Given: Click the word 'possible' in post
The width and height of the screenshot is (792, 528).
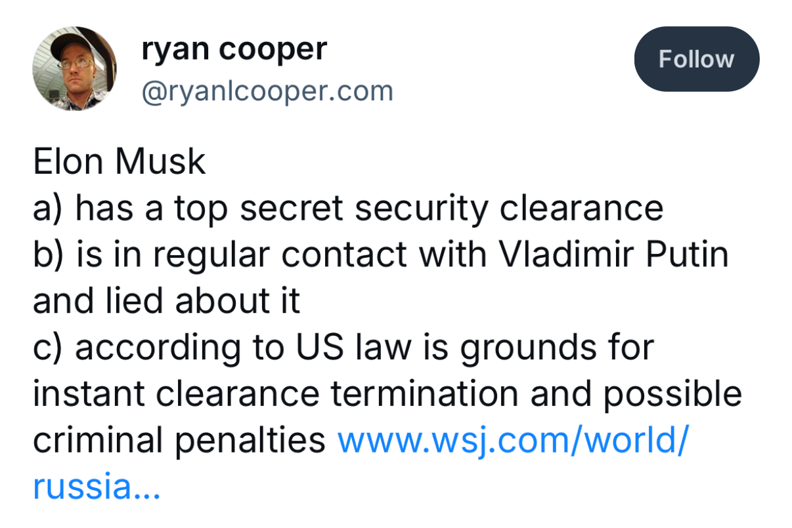Looking at the screenshot, I should click(679, 394).
